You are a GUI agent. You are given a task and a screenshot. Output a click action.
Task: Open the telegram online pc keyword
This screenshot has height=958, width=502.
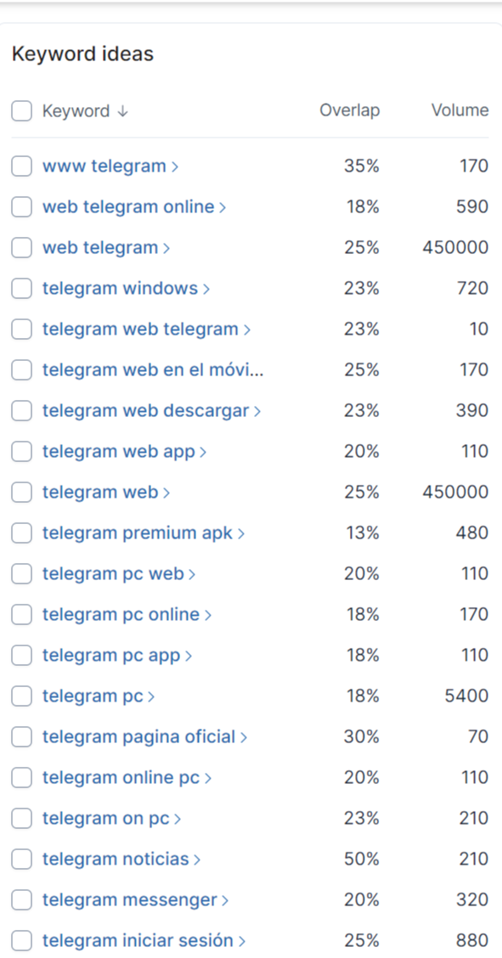coord(119,777)
